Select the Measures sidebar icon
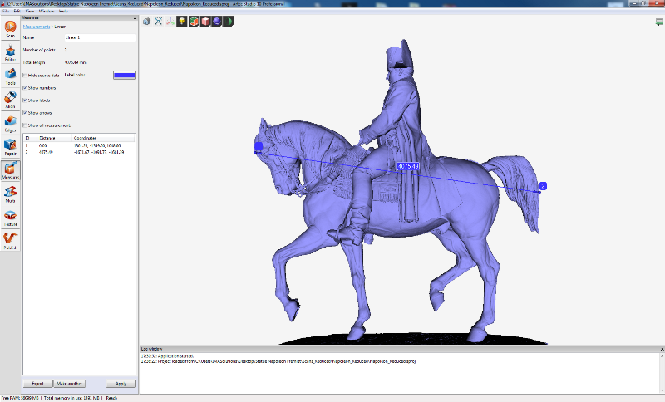The width and height of the screenshot is (665, 402). point(10,170)
